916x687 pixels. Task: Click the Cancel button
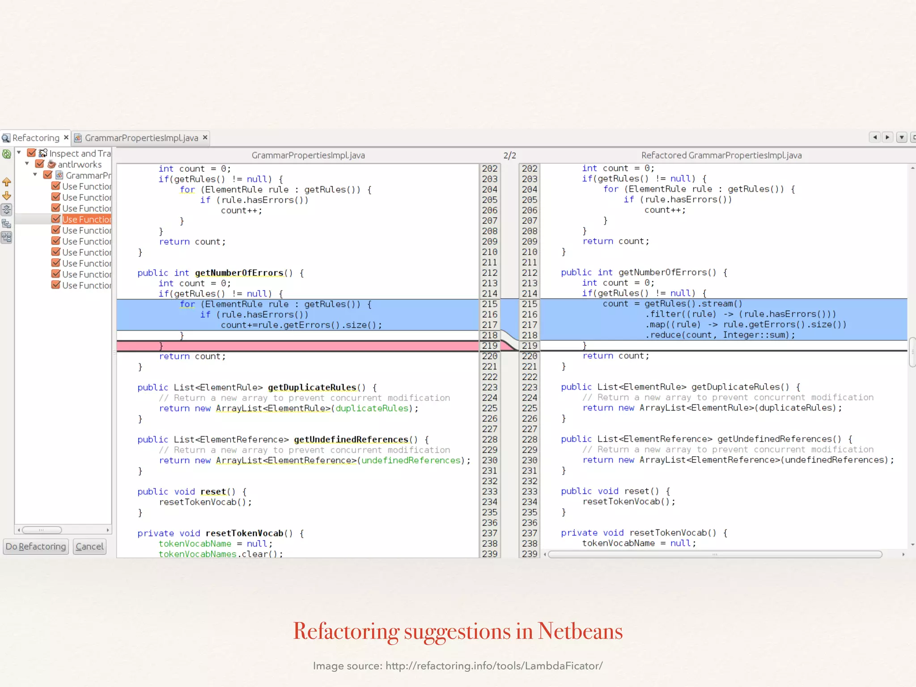tap(89, 547)
